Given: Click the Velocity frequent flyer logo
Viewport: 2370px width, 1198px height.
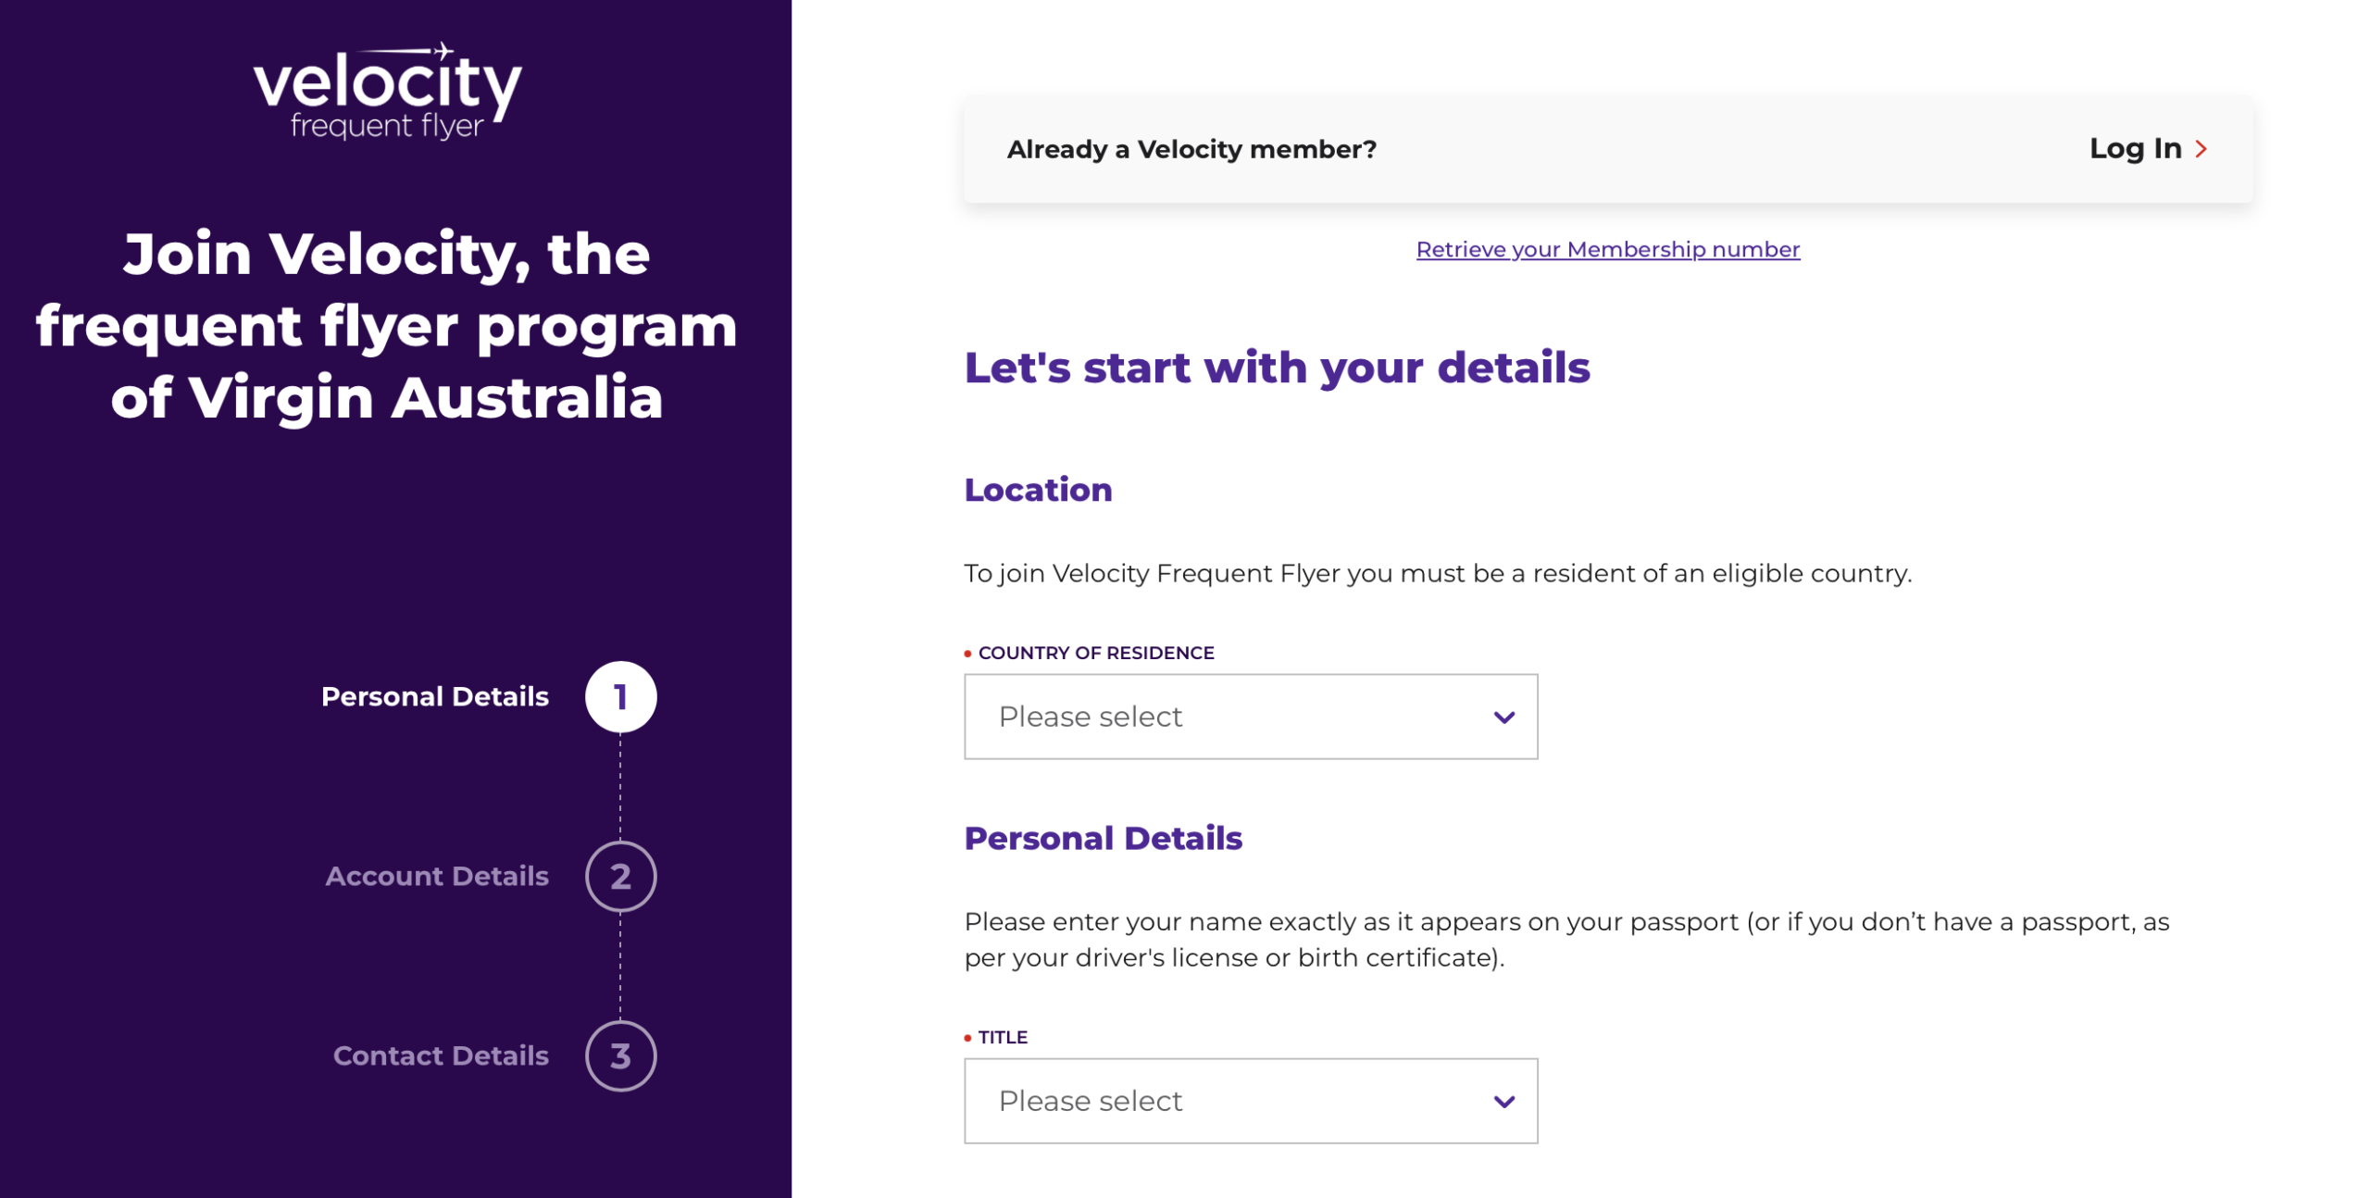Looking at the screenshot, I should 387,91.
